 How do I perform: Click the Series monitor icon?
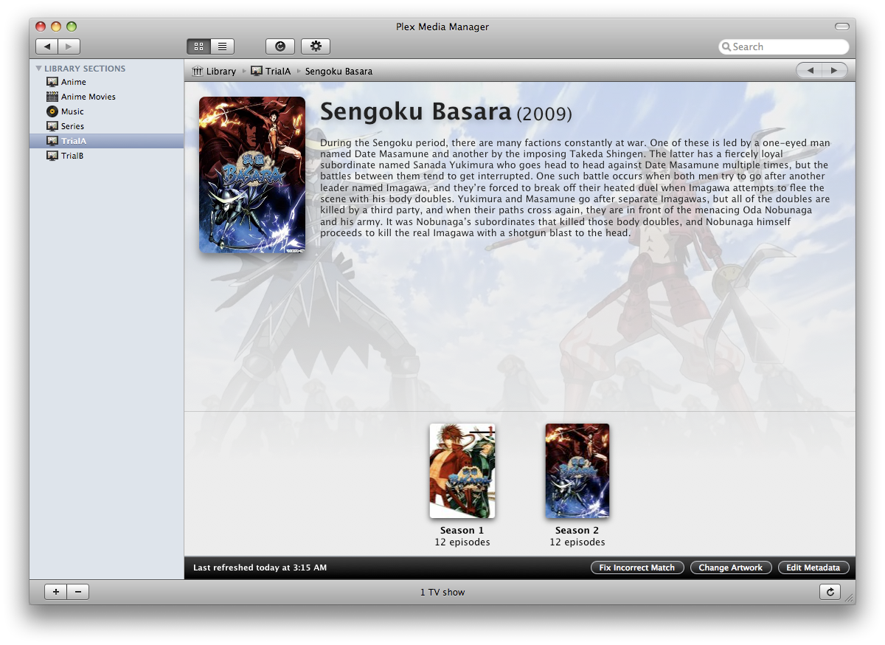click(x=52, y=126)
